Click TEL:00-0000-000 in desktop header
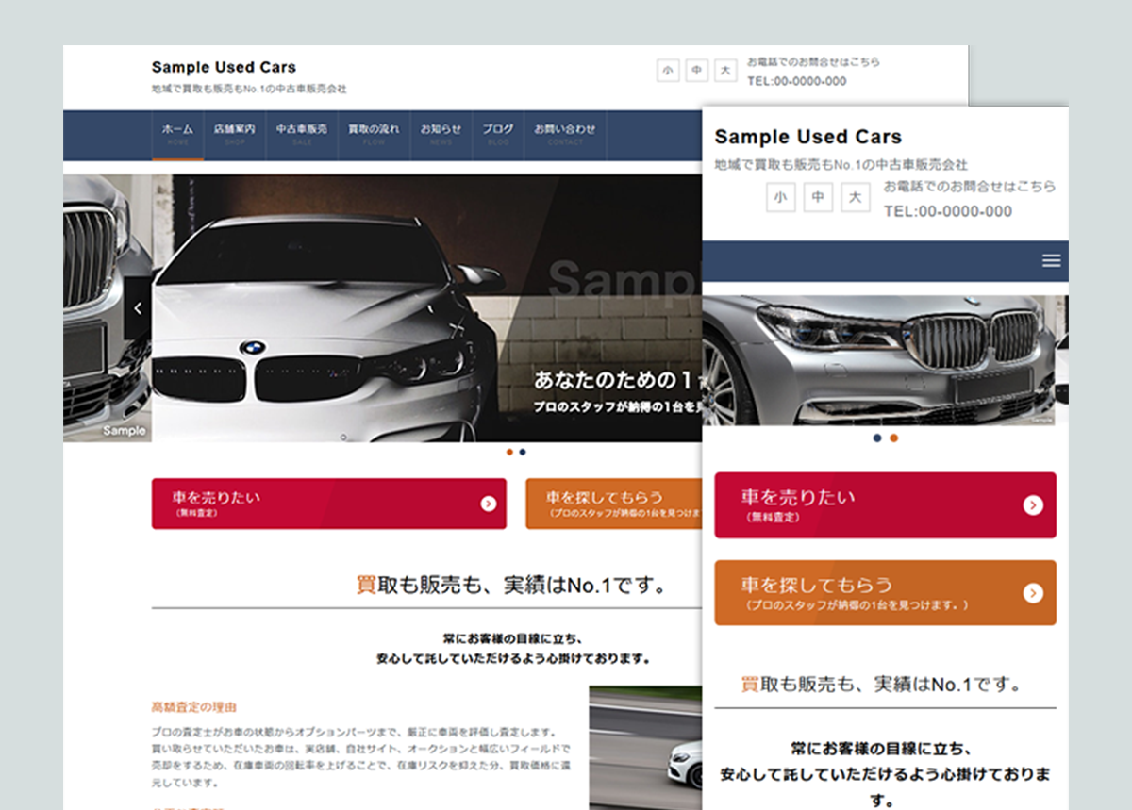 pos(796,81)
